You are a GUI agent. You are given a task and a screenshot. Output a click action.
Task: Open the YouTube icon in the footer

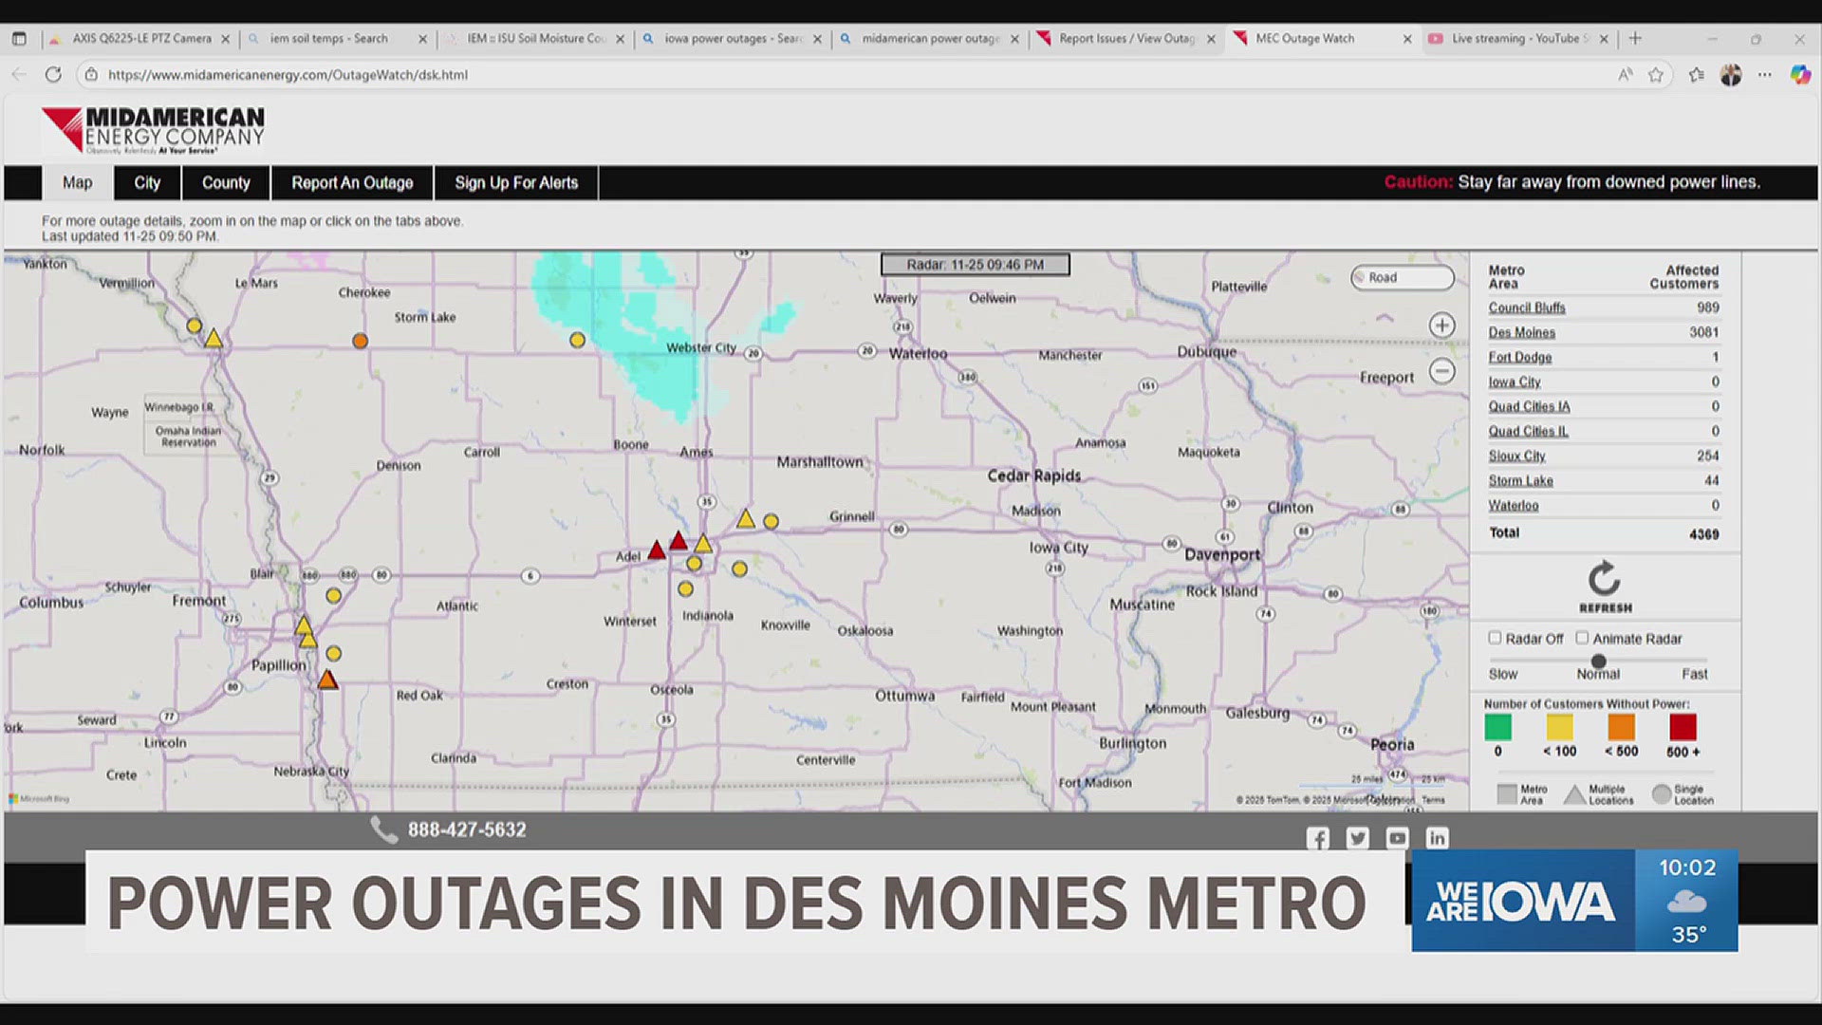[x=1397, y=838]
